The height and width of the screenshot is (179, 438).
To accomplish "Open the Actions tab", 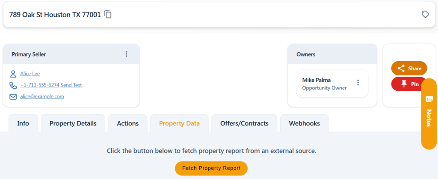I will [127, 123].
